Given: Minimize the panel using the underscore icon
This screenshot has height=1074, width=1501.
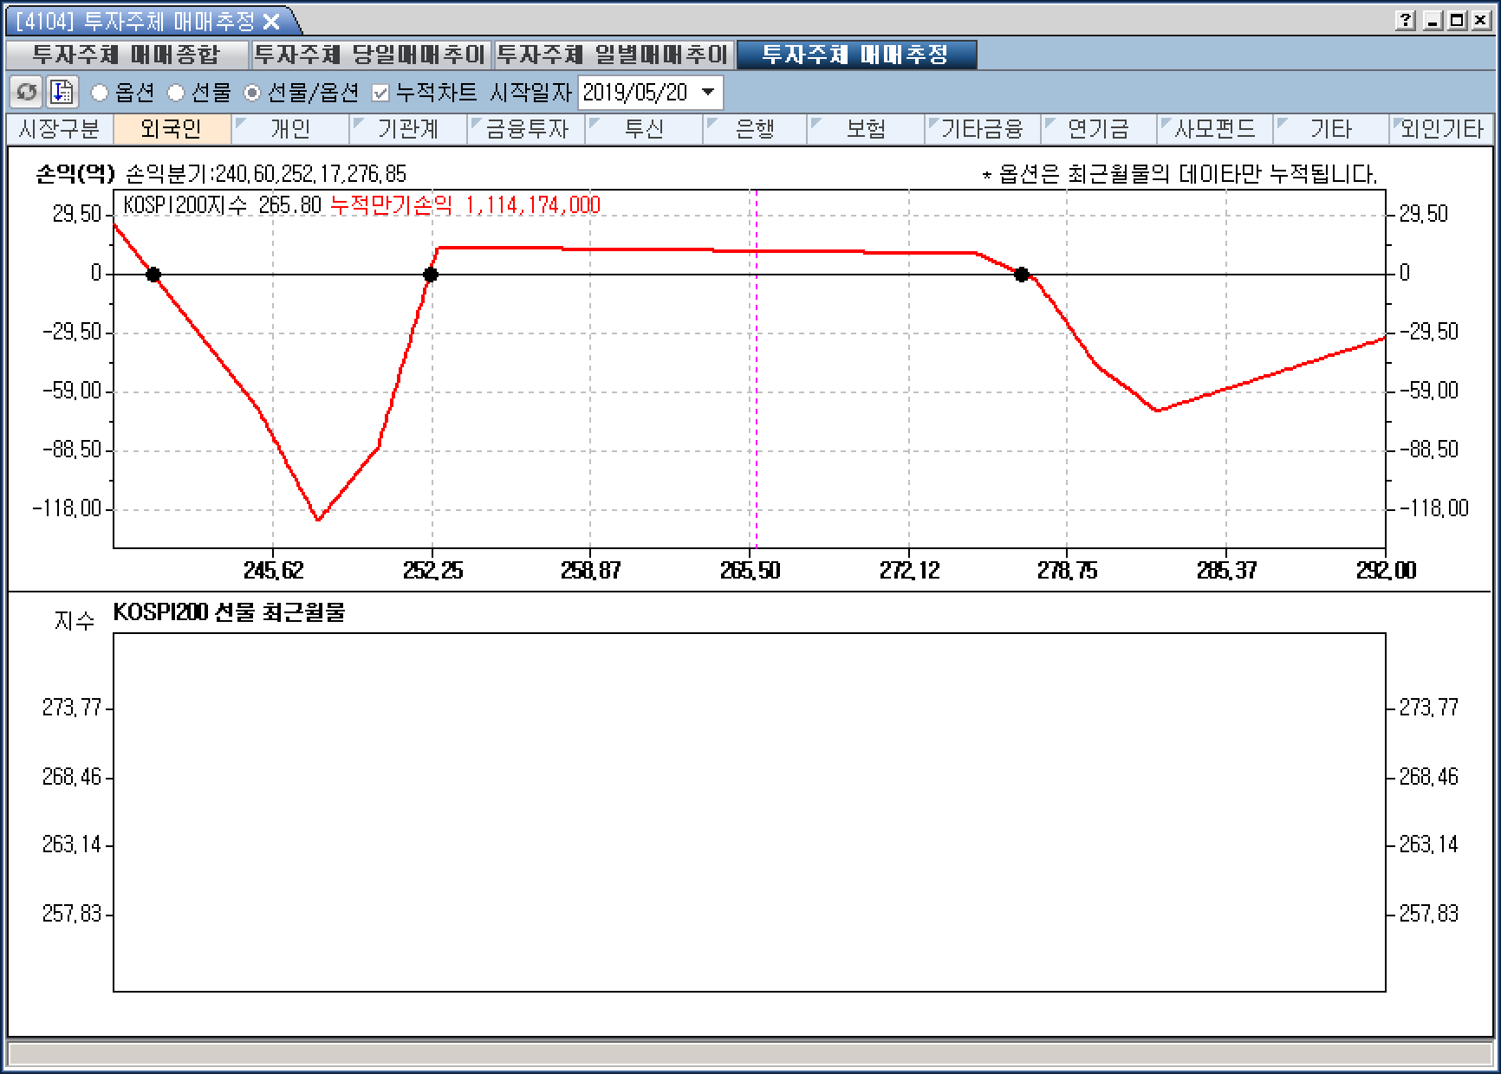Looking at the screenshot, I should click(1433, 21).
